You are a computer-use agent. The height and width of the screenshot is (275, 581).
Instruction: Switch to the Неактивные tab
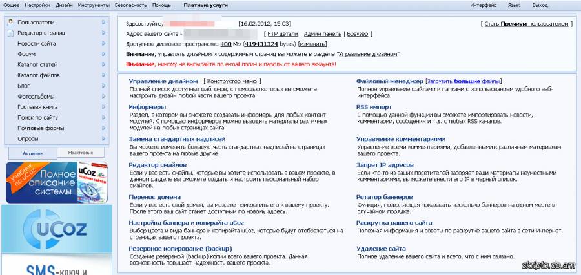click(81, 153)
